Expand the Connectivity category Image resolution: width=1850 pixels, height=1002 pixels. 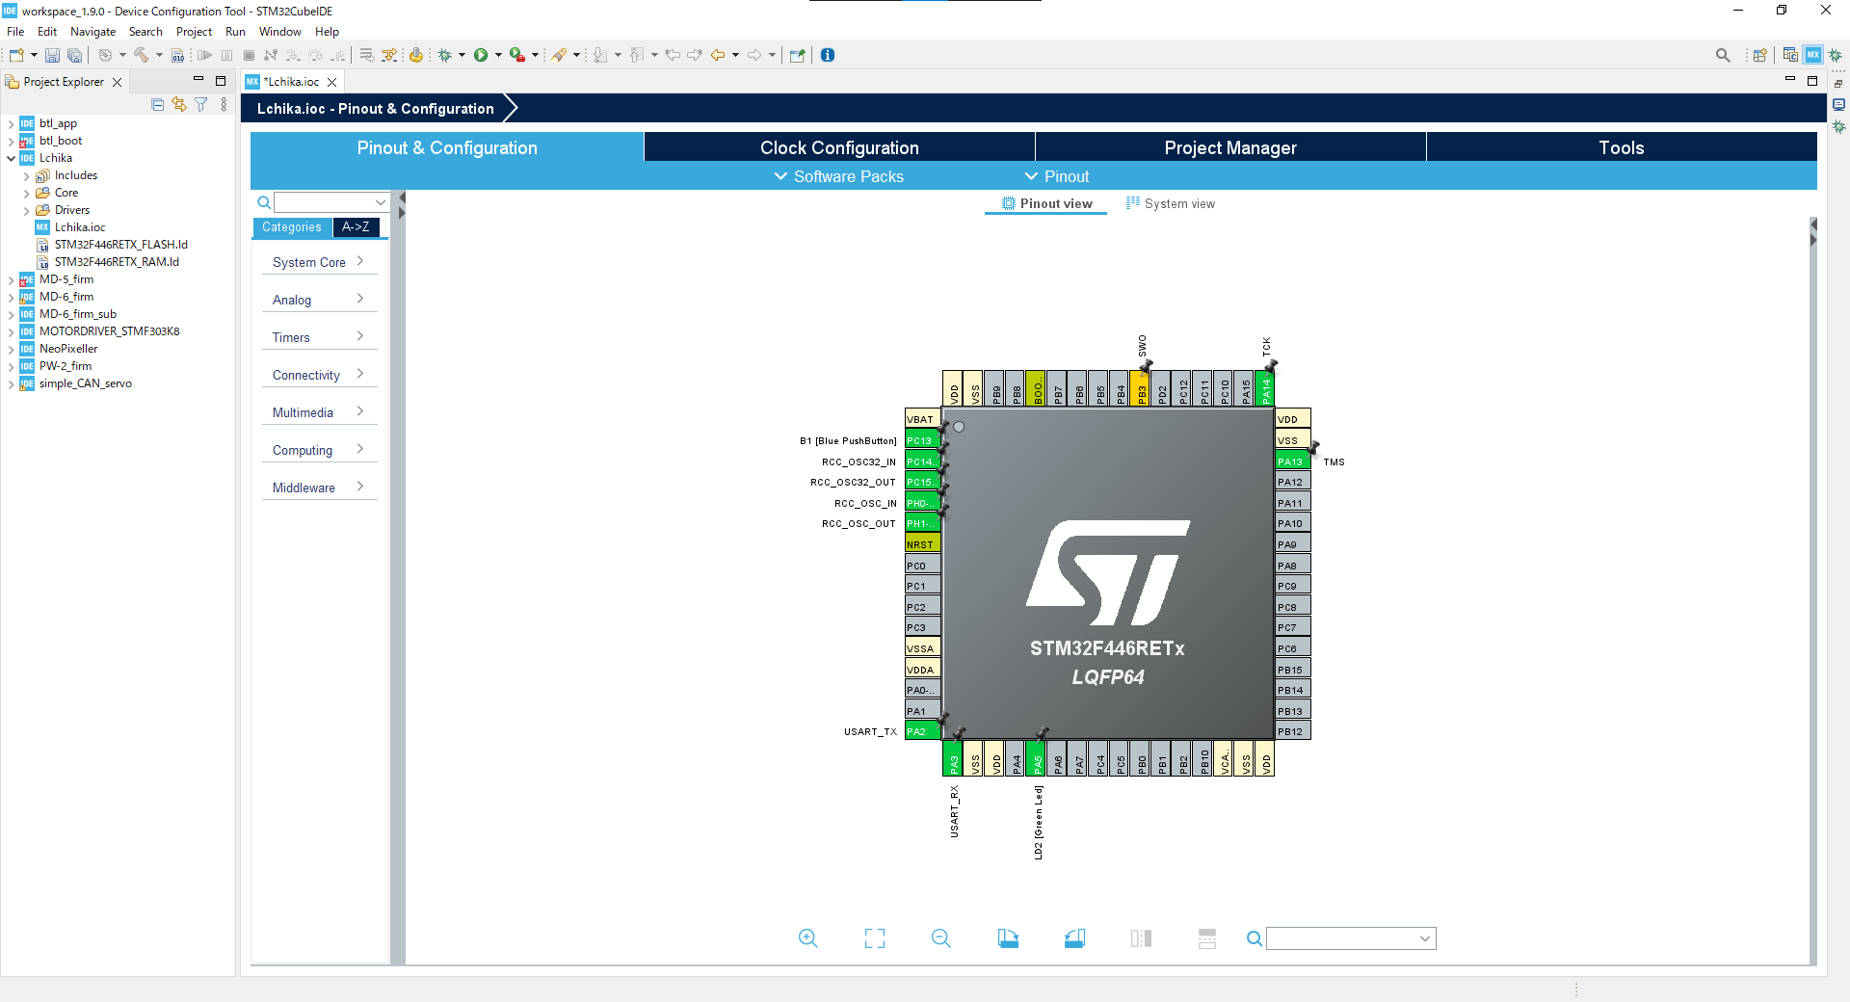[319, 375]
